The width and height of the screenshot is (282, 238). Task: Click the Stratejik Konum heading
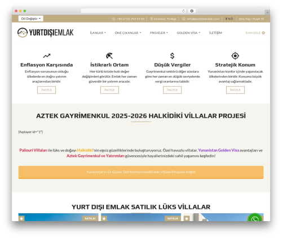click(235, 65)
